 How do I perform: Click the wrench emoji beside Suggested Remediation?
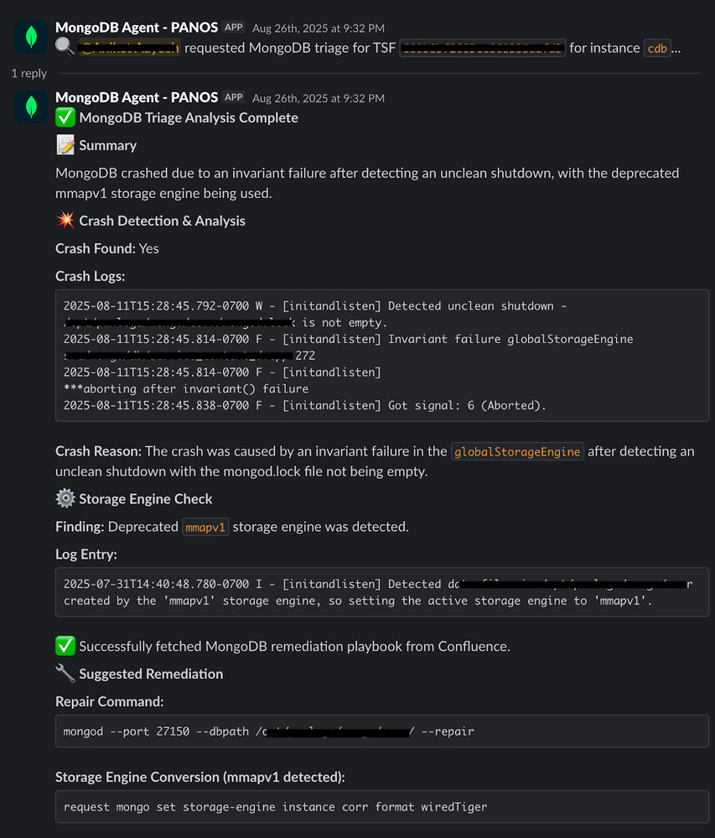65,674
